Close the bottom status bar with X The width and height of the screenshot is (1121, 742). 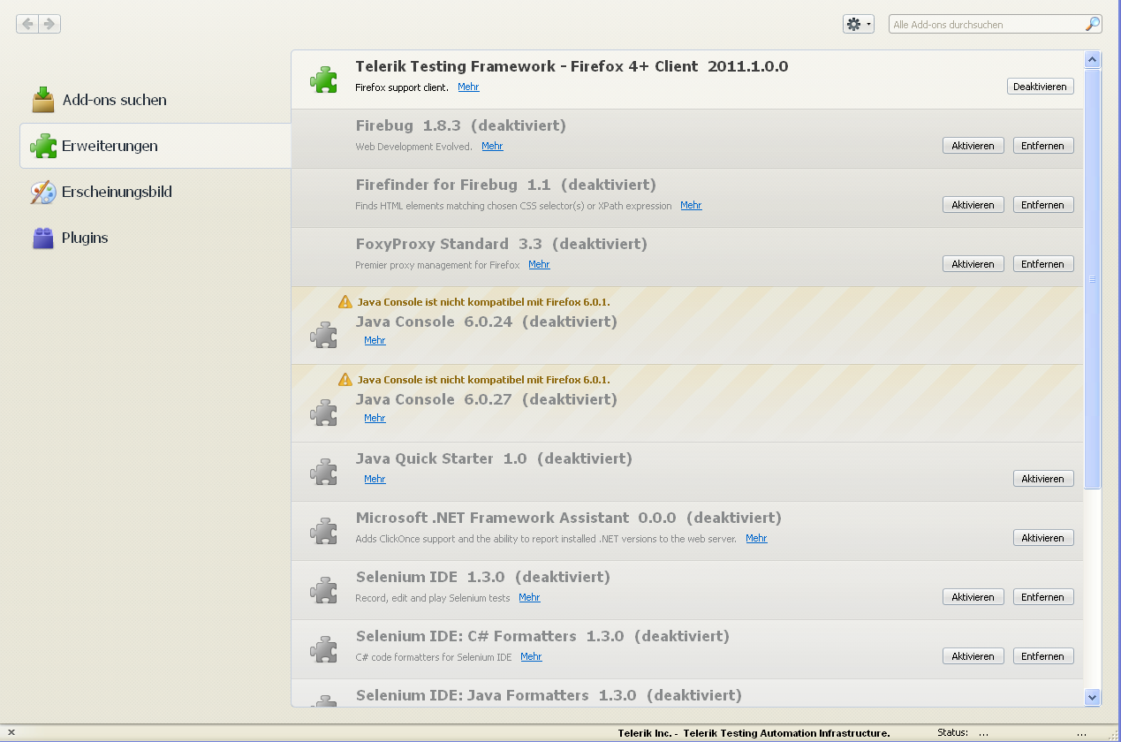tap(11, 732)
